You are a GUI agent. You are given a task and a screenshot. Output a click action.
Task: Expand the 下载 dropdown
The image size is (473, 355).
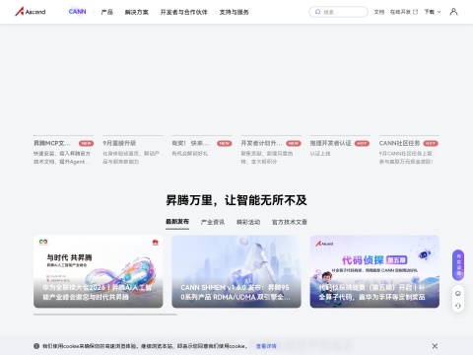tap(433, 12)
